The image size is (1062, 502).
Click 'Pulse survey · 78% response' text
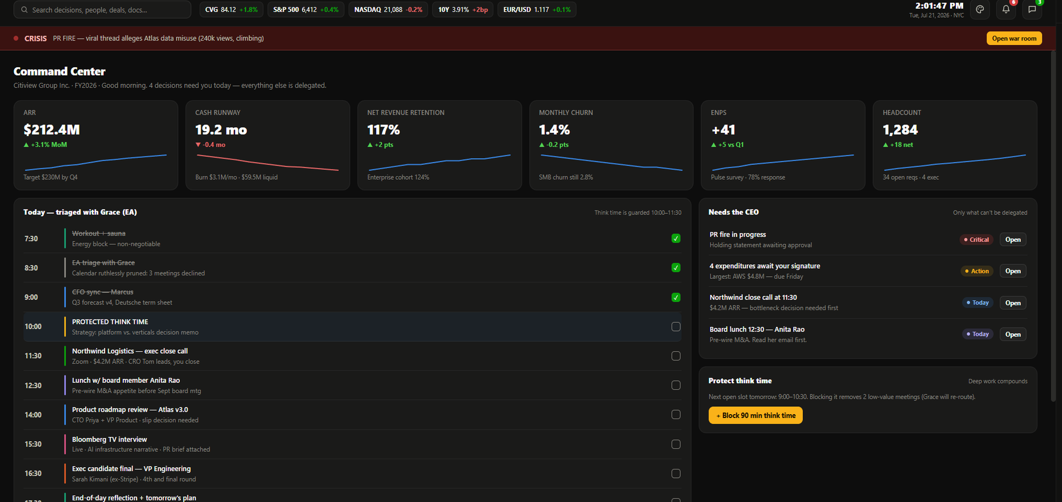pyautogui.click(x=748, y=177)
